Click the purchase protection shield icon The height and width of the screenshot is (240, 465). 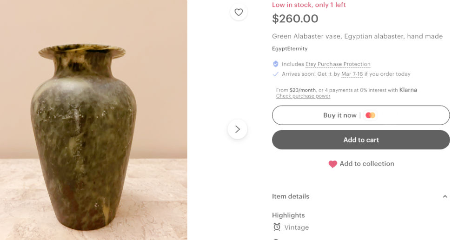(276, 64)
